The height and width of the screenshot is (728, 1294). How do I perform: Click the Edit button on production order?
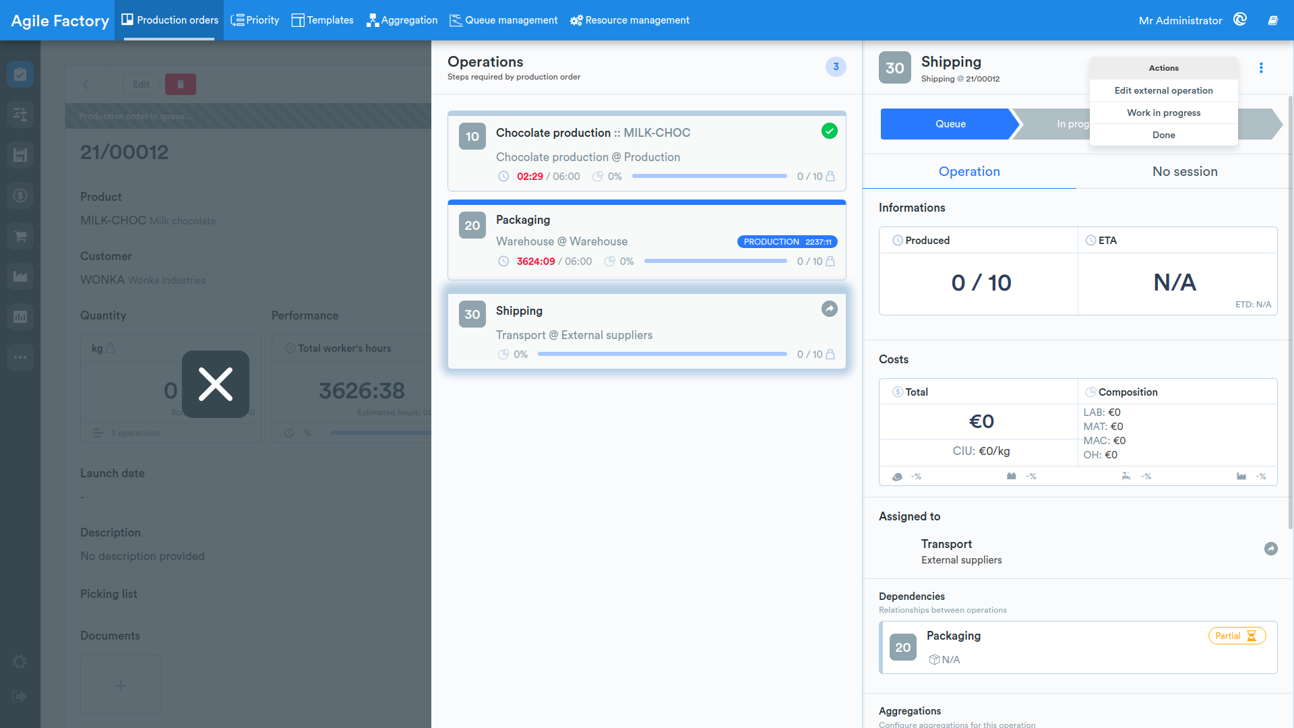pos(141,84)
